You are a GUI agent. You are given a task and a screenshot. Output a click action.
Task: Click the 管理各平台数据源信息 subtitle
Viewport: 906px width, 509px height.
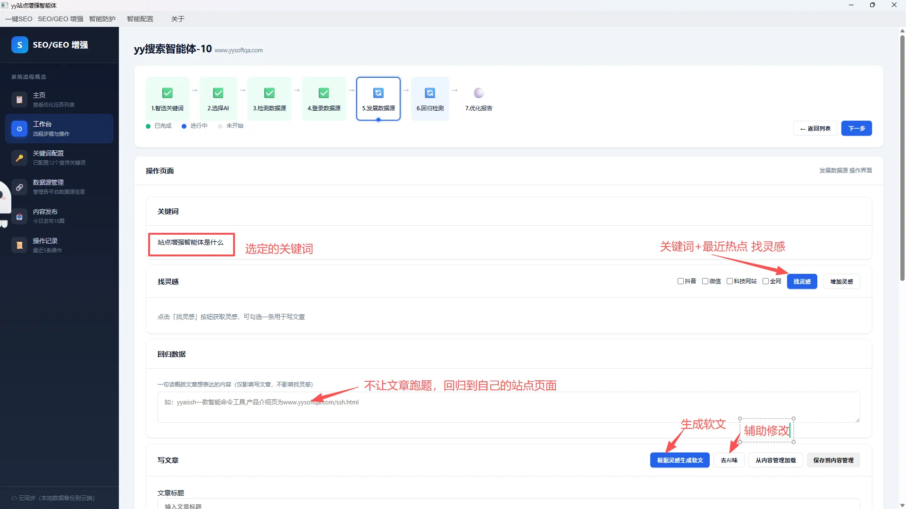(x=59, y=192)
